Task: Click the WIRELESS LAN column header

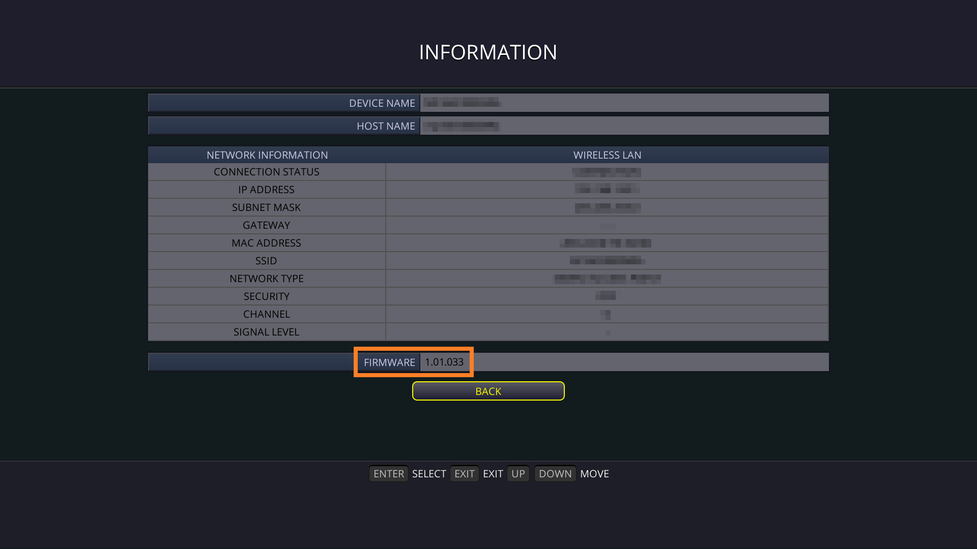Action: (x=607, y=155)
